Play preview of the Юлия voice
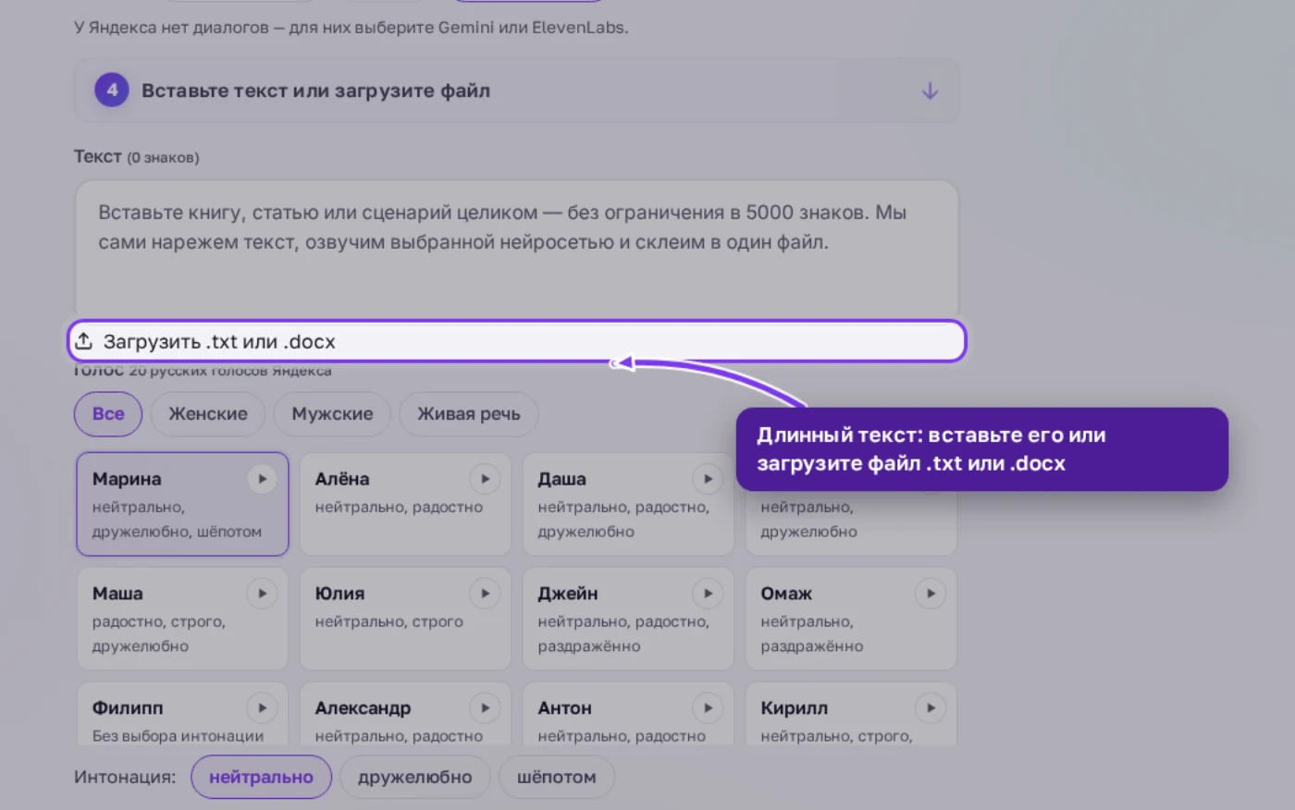This screenshot has height=810, width=1295. (x=486, y=594)
